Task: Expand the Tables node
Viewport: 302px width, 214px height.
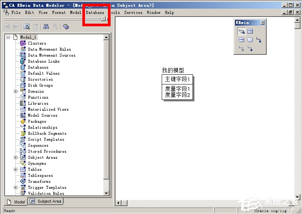Action: pyautogui.click(x=15, y=169)
